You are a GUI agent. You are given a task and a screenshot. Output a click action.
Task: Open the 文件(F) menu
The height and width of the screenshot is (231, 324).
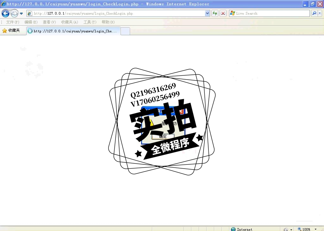click(x=12, y=22)
